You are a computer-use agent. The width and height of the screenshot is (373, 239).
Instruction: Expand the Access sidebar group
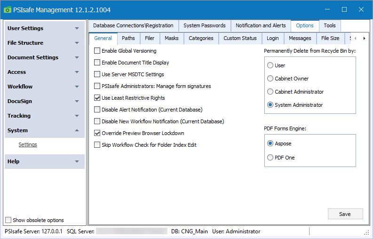click(45, 72)
